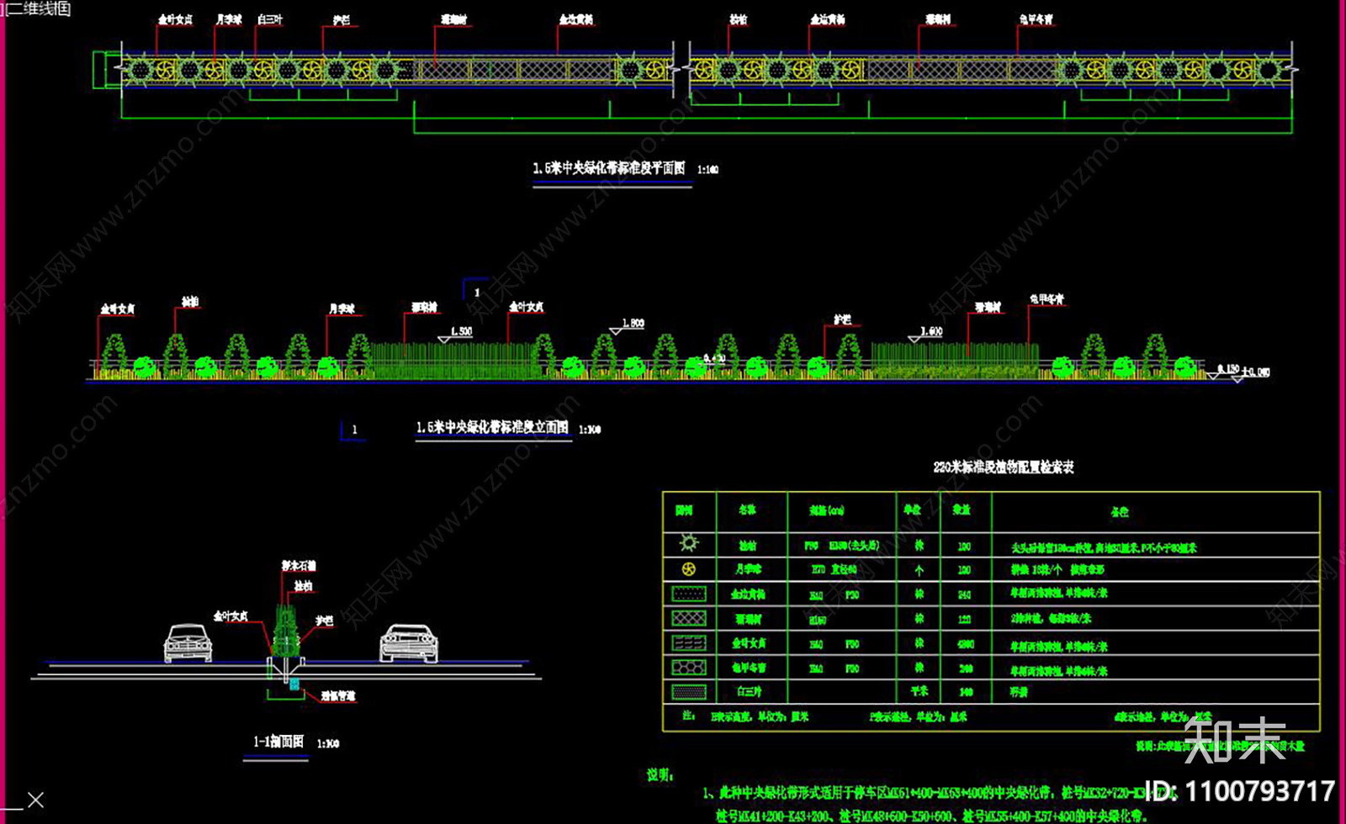Image resolution: width=1346 pixels, height=824 pixels.
Task: Select the section cut marker 1 above the elevation
Action: pyautogui.click(x=475, y=288)
